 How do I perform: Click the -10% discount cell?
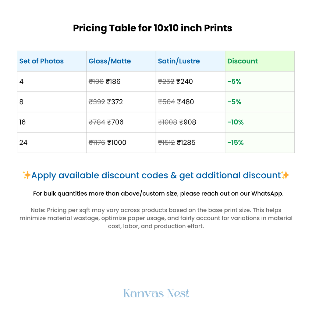(x=236, y=122)
